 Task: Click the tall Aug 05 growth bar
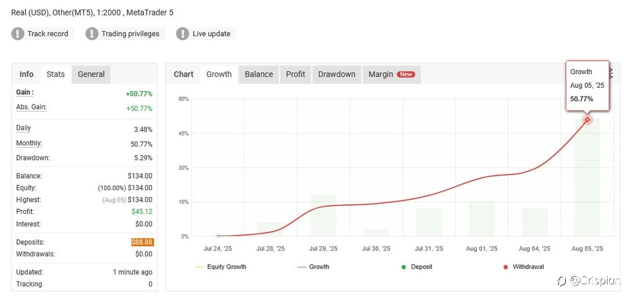point(587,177)
